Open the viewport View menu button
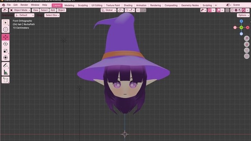This screenshot has width=251, height=141. (35, 10)
